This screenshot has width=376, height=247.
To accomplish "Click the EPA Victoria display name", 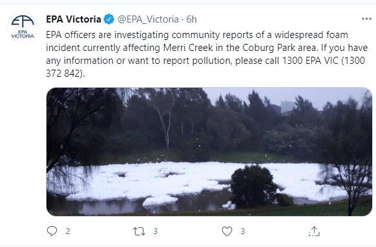I will pyautogui.click(x=74, y=19).
